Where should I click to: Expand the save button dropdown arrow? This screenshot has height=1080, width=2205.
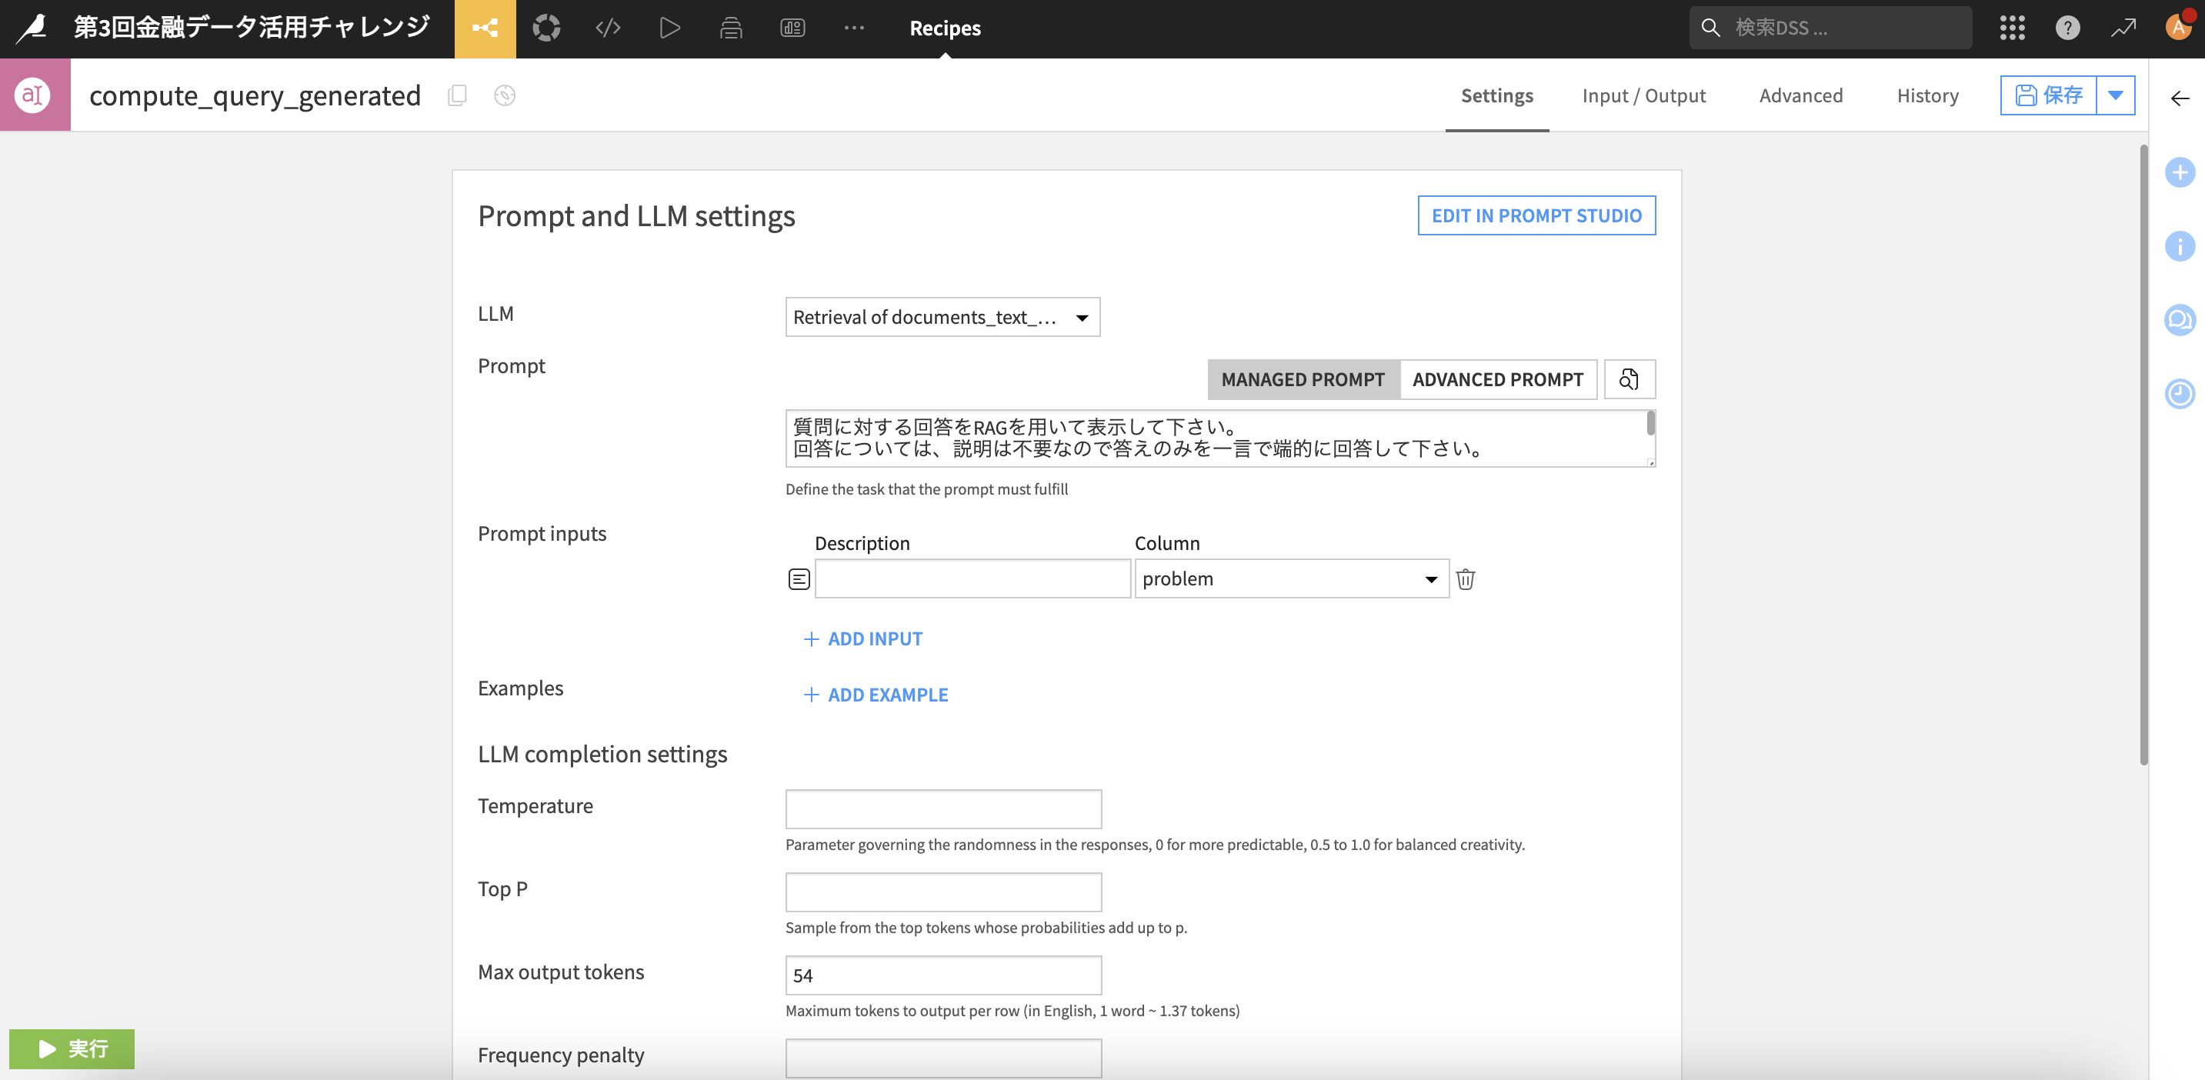pyautogui.click(x=2115, y=95)
